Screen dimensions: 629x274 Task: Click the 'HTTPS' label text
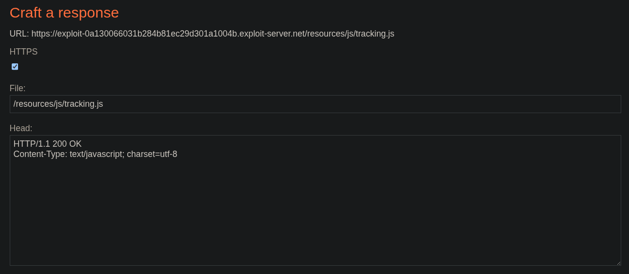[23, 52]
